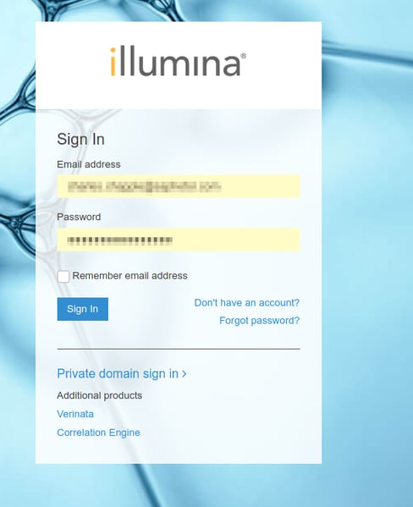Click the orange letter i in logo
413x507 pixels.
[113, 62]
